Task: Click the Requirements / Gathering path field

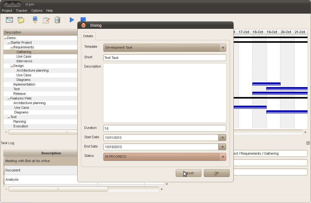Action: tap(271, 153)
